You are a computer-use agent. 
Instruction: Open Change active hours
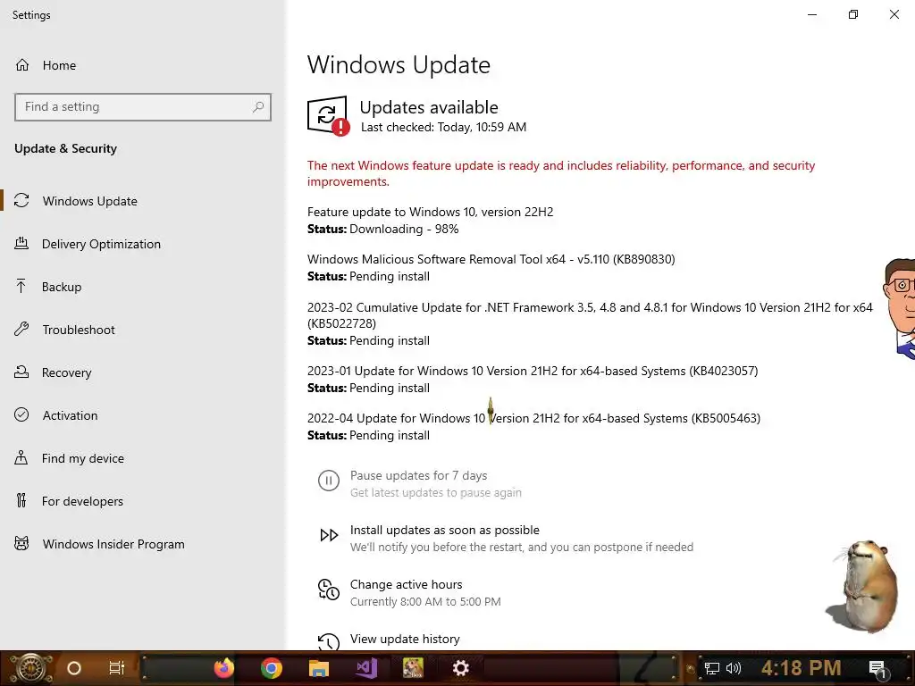[x=407, y=584]
